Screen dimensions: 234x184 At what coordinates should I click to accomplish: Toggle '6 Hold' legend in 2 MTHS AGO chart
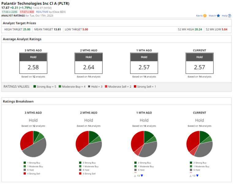click(x=84, y=170)
